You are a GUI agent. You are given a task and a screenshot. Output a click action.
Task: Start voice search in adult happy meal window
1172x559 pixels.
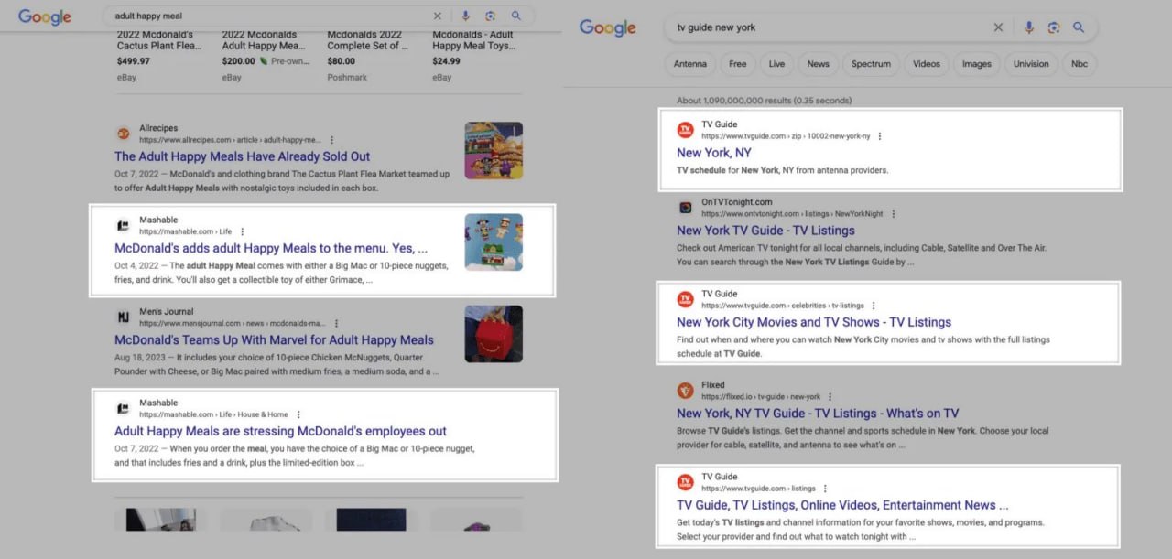pos(465,16)
